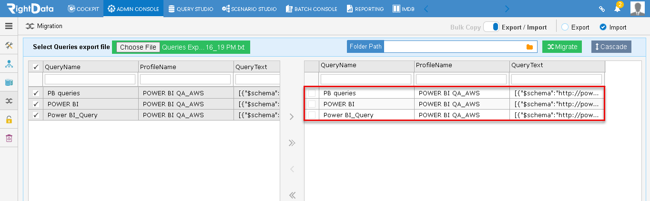Click the Choose File button
The image size is (650, 201).
pos(138,47)
